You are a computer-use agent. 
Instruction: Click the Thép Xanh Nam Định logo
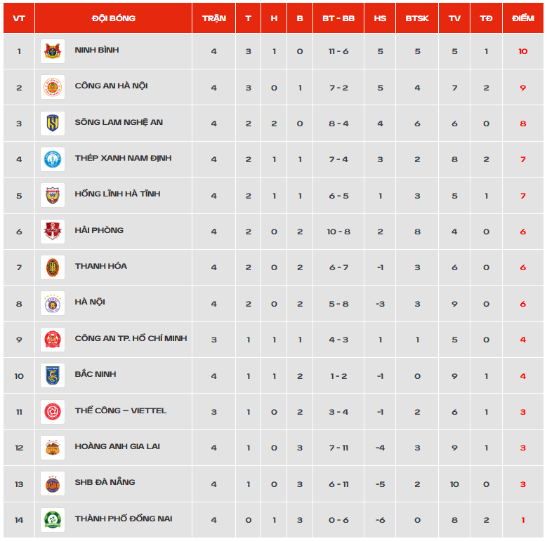tap(53, 159)
